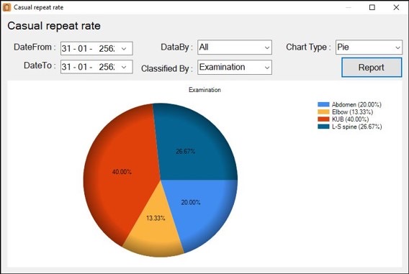Select the KUB legend color swatch
Image resolution: width=409 pixels, height=274 pixels.
[x=323, y=119]
